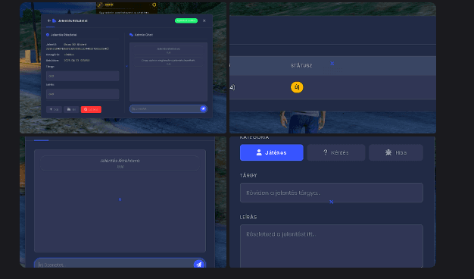The height and width of the screenshot is (279, 474).
Task: Click the red button in the report details window
Action: pos(91,109)
